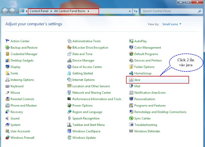Open Personalization link
This screenshot has height=147, width=205.
144,99
